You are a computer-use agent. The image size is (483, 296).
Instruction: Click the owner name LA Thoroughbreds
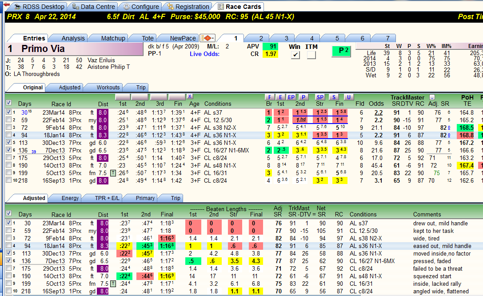point(36,74)
